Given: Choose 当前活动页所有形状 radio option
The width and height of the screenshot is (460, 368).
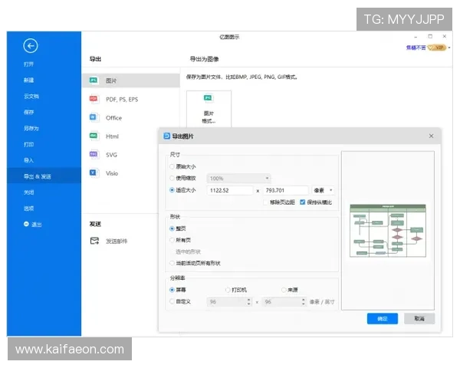Looking at the screenshot, I should coord(172,263).
